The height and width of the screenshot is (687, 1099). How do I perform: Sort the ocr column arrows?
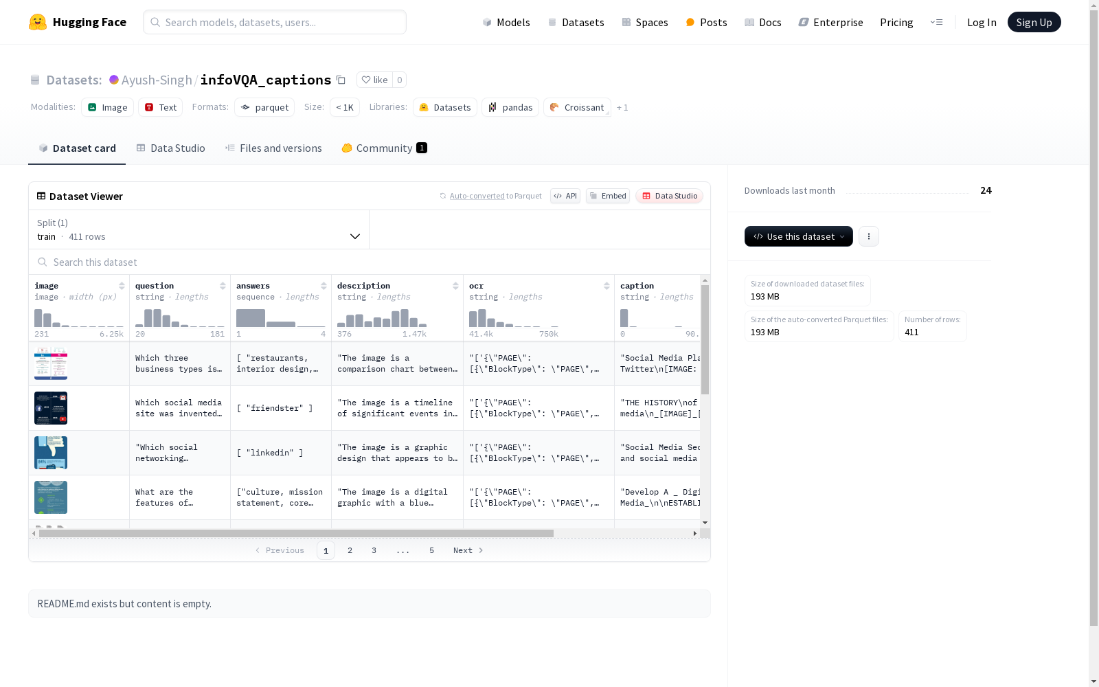[607, 286]
